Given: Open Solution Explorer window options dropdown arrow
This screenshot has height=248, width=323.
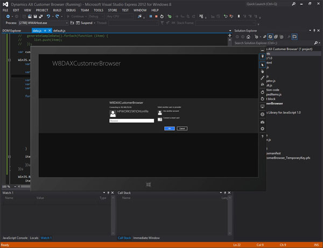Looking at the screenshot, I should click(x=310, y=31).
